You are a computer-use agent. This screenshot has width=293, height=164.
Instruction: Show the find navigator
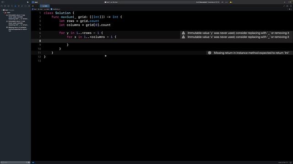tap(12, 6)
